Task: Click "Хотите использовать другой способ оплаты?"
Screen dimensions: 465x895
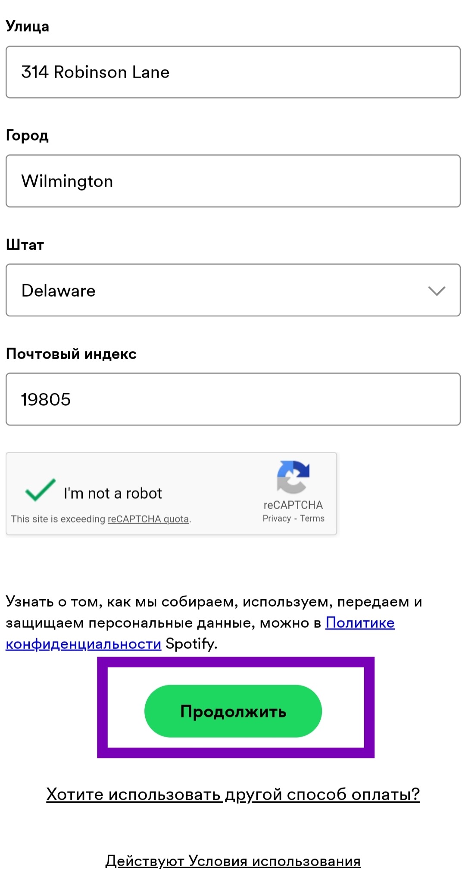Action: [x=233, y=794]
